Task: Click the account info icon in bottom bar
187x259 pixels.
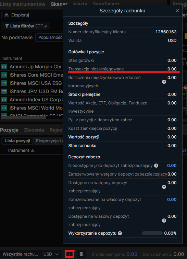Action: coord(69,254)
